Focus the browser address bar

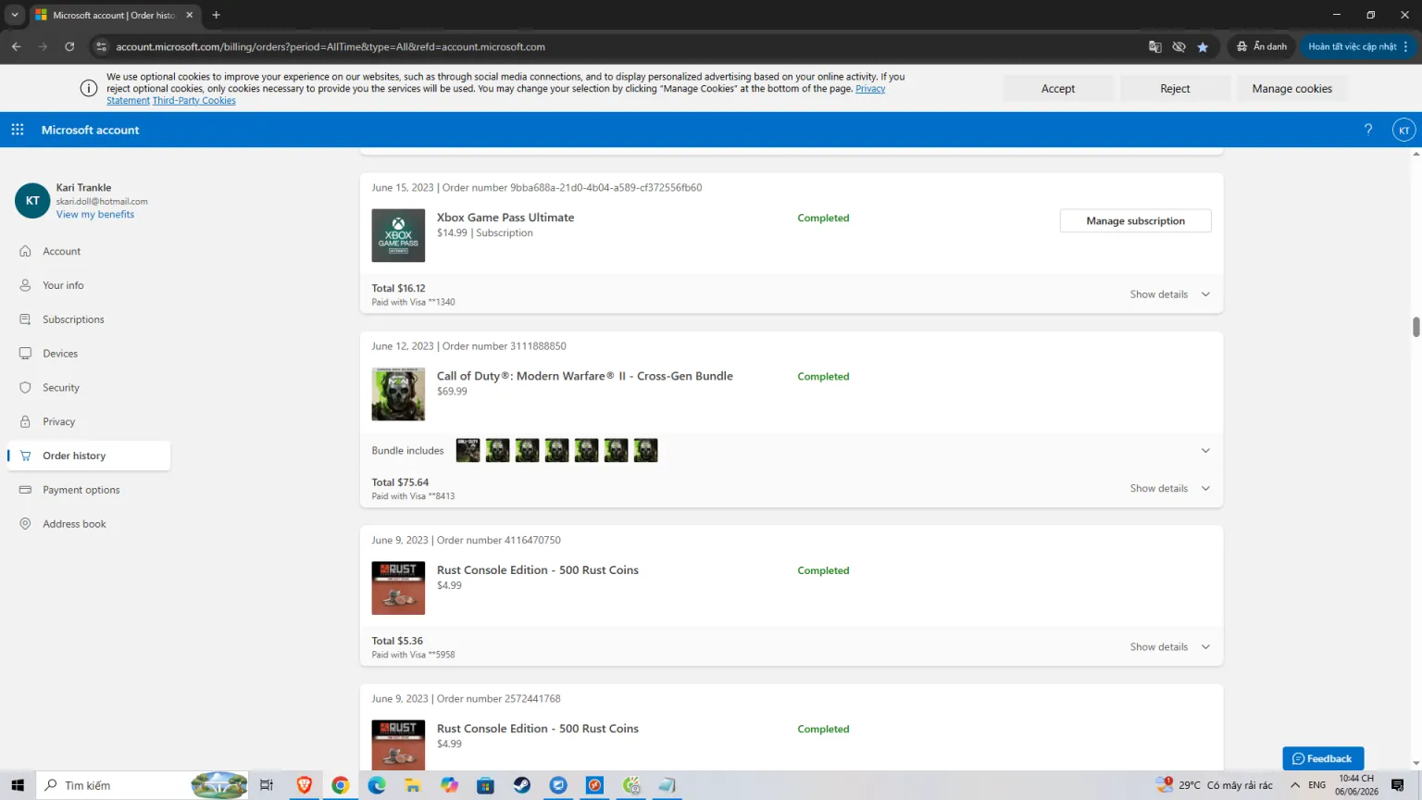click(x=620, y=46)
